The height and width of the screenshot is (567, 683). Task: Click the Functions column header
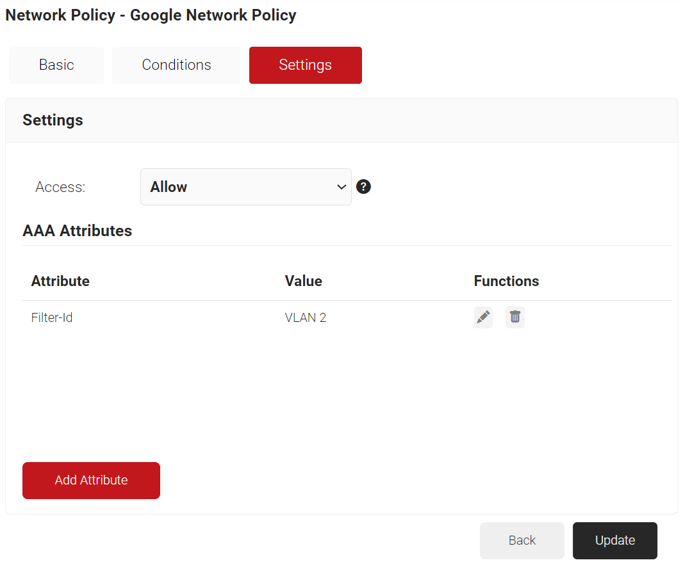point(506,281)
